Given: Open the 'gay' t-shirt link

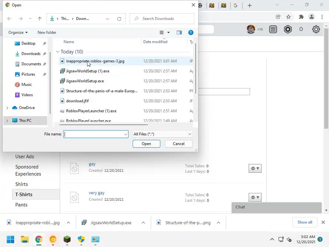Looking at the screenshot, I should click(x=92, y=164).
